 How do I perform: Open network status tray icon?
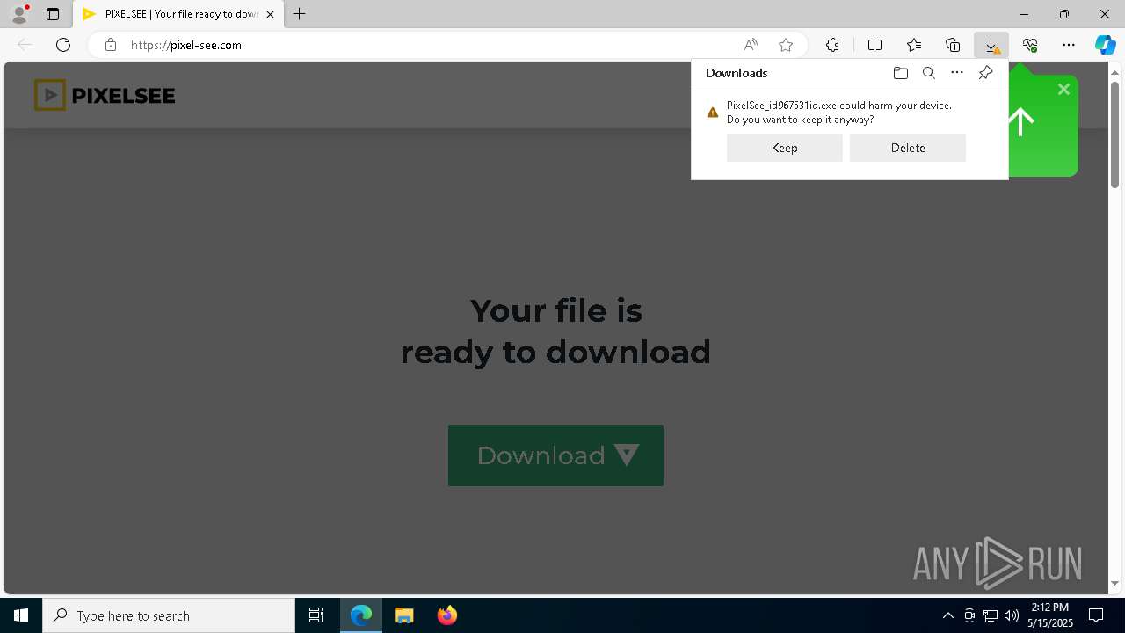990,615
